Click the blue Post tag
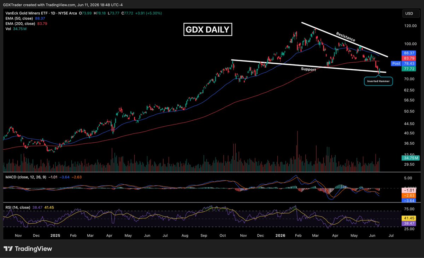 (396, 63)
